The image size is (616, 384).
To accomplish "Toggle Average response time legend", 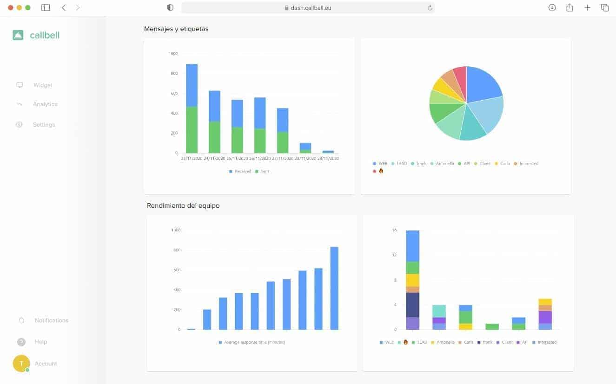I will pos(252,342).
